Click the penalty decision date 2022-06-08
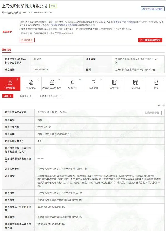This screenshot has height=231, width=166. 44,127
